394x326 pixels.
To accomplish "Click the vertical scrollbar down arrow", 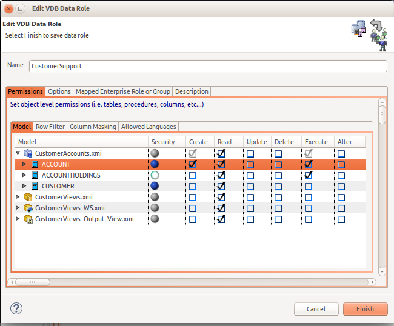I will click(x=382, y=271).
